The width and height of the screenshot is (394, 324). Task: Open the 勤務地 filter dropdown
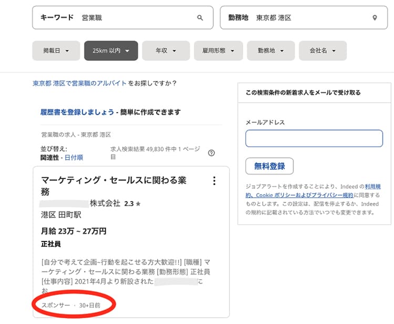271,50
